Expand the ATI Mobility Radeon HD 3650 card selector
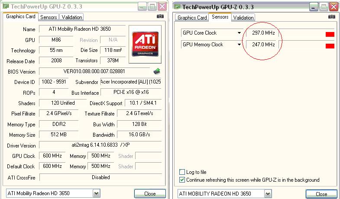340x199 pixels. [96, 193]
